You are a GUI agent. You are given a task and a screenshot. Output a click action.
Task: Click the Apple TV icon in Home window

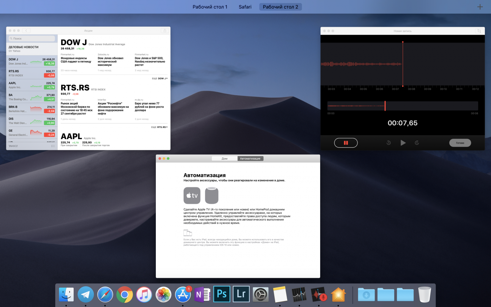click(192, 195)
